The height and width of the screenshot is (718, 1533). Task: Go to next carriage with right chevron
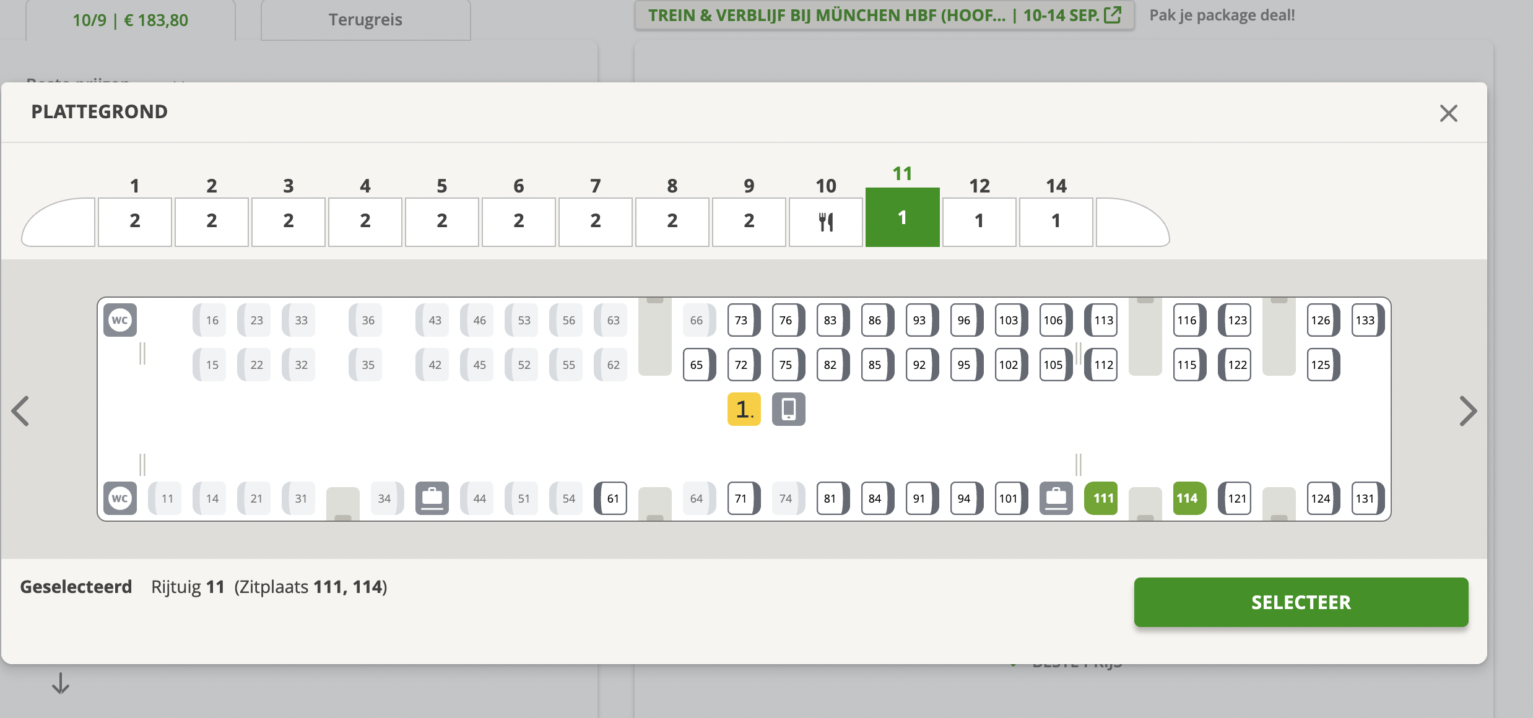(1467, 411)
